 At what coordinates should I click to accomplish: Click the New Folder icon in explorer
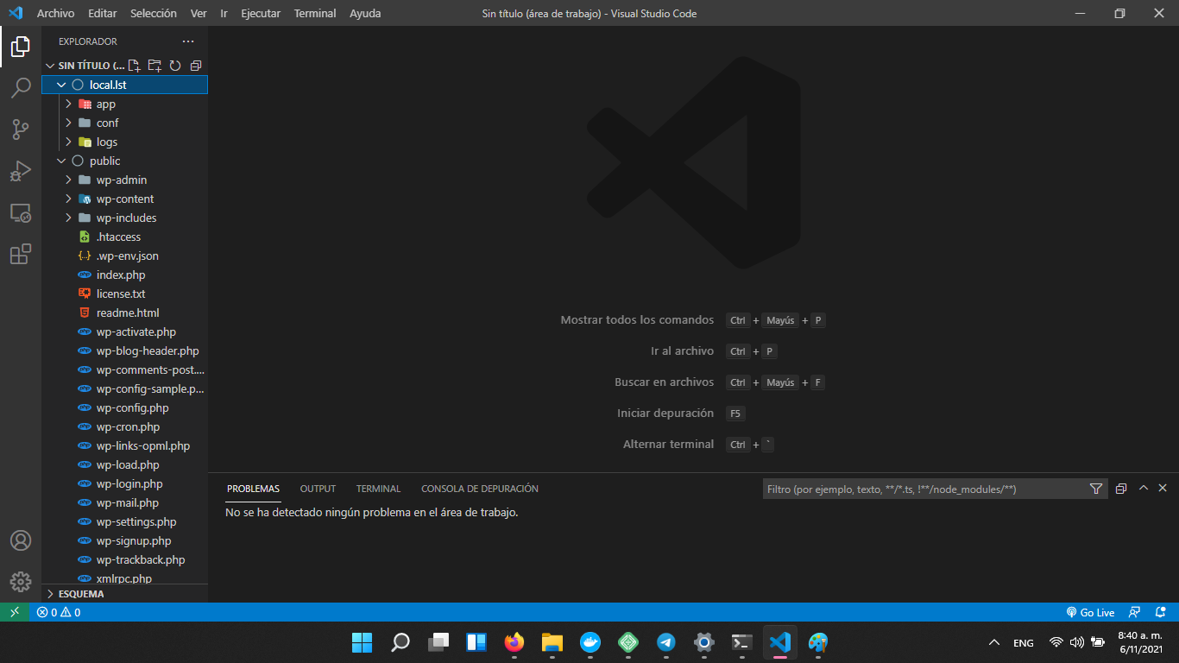(x=154, y=66)
